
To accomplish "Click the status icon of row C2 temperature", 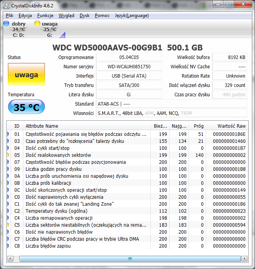I will click(x=8, y=211).
